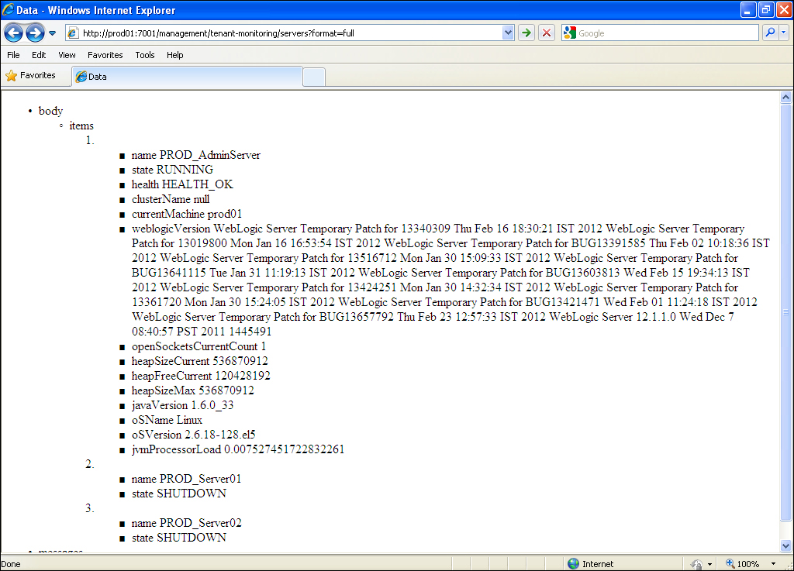Screen dimensions: 794x571
Task: Click the 'jvmProcessorLoad' value line
Action: [238, 449]
